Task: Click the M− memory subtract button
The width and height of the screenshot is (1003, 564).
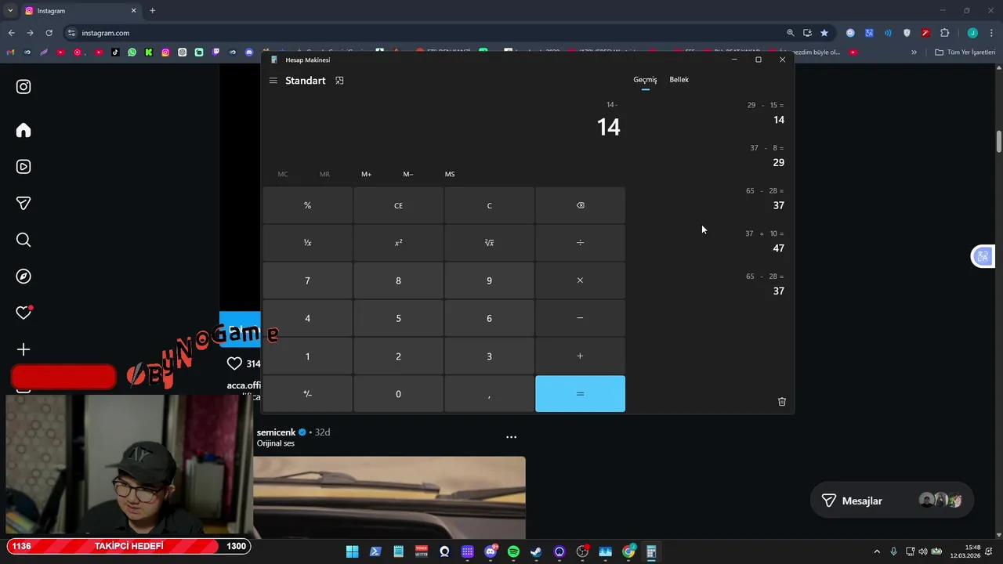Action: point(408,174)
